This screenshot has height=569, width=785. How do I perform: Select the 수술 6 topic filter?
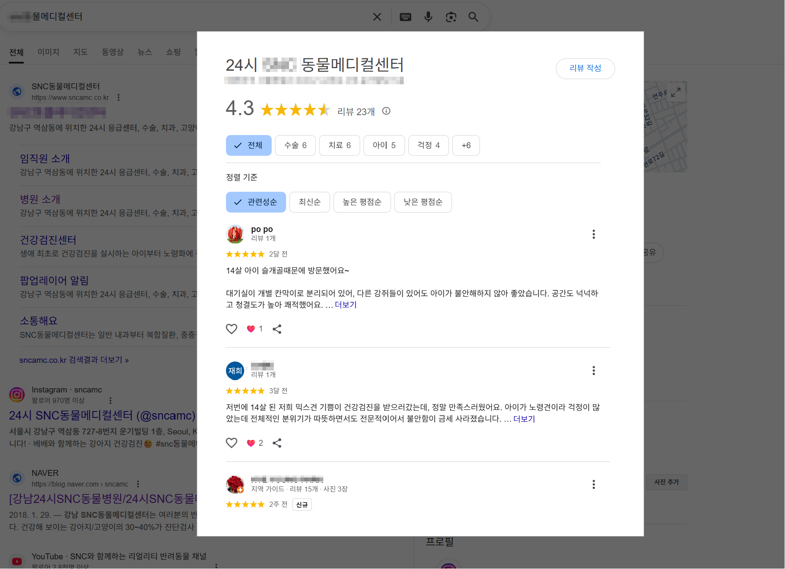(295, 146)
